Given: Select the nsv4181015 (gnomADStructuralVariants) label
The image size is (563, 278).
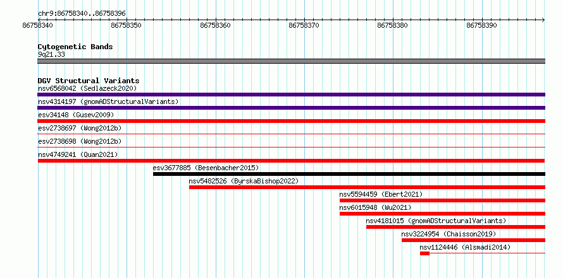Looking at the screenshot, I should [x=436, y=221].
